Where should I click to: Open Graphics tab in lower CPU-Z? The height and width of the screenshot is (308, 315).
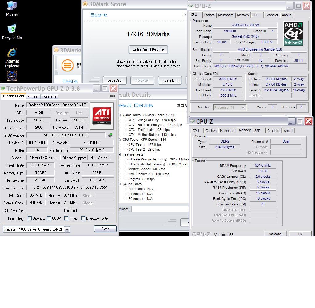click(x=273, y=131)
